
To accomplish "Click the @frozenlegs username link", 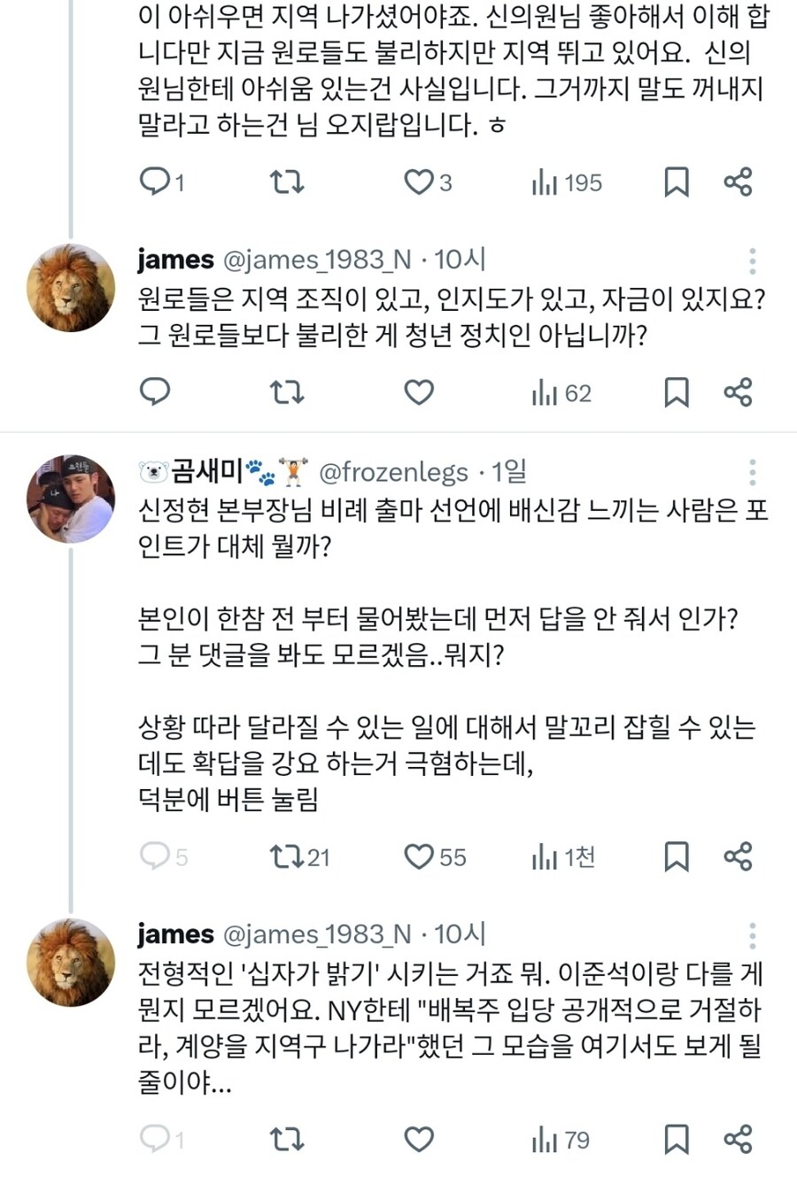I will tap(398, 473).
